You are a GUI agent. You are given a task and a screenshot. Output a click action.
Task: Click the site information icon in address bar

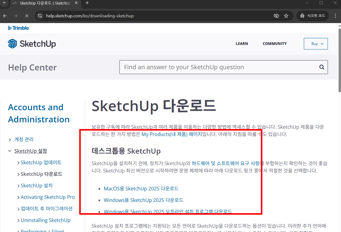coord(40,15)
